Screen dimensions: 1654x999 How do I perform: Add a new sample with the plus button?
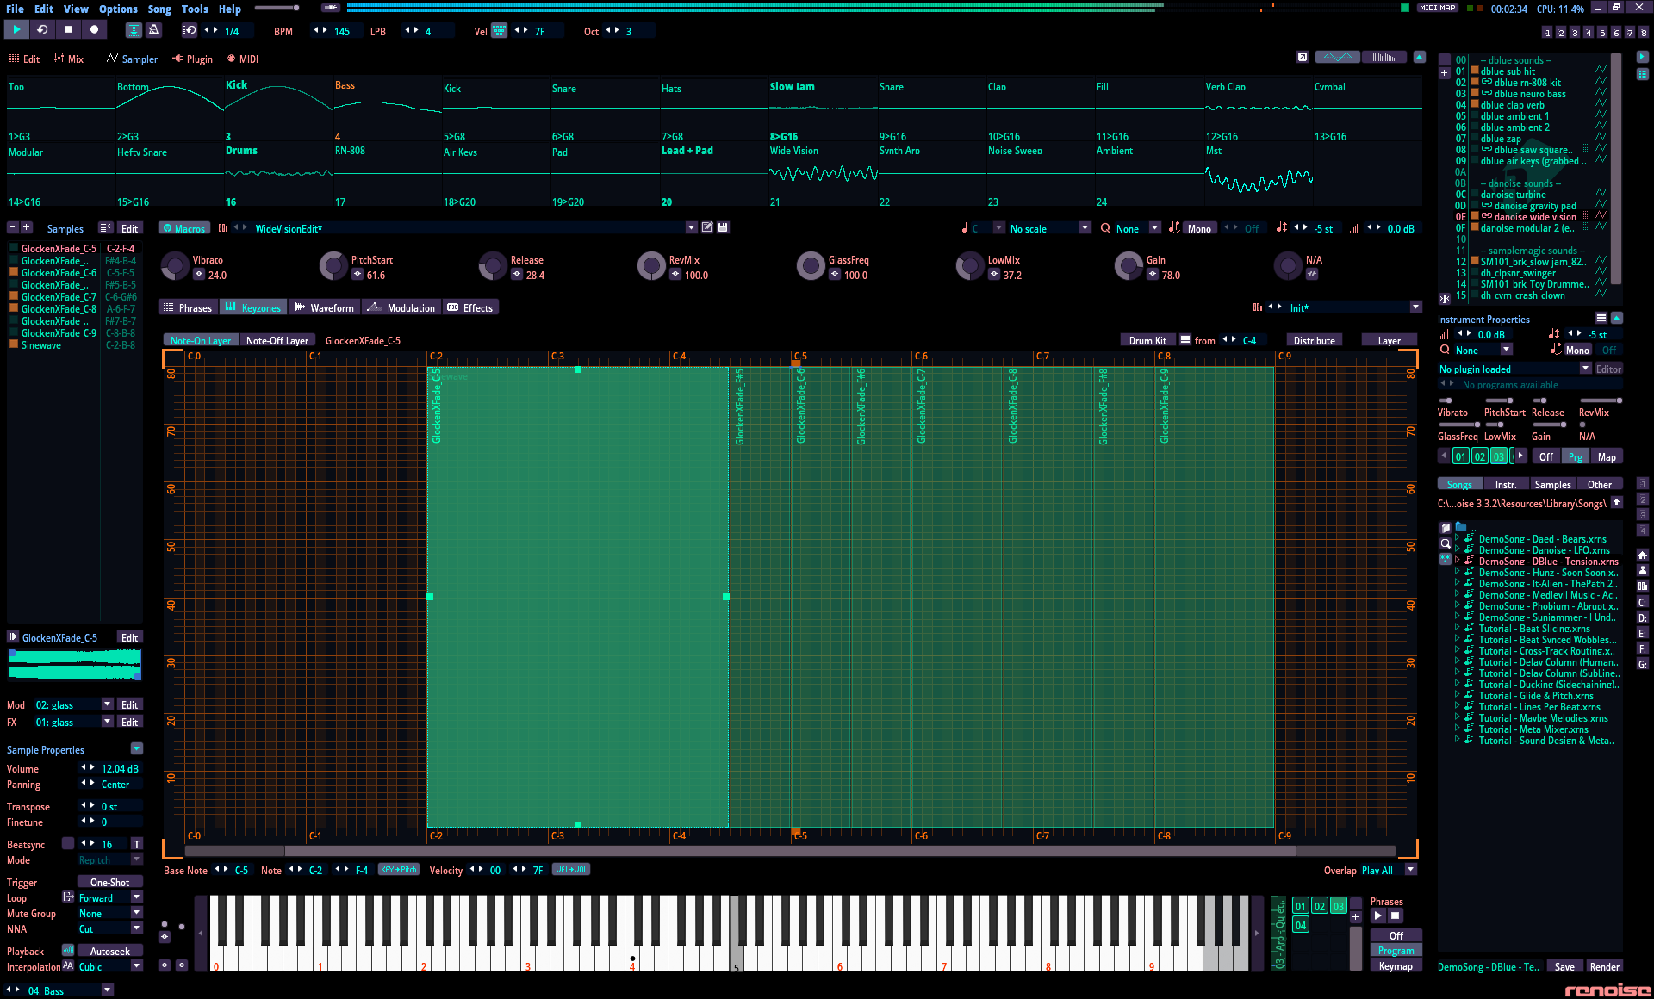pyautogui.click(x=27, y=227)
